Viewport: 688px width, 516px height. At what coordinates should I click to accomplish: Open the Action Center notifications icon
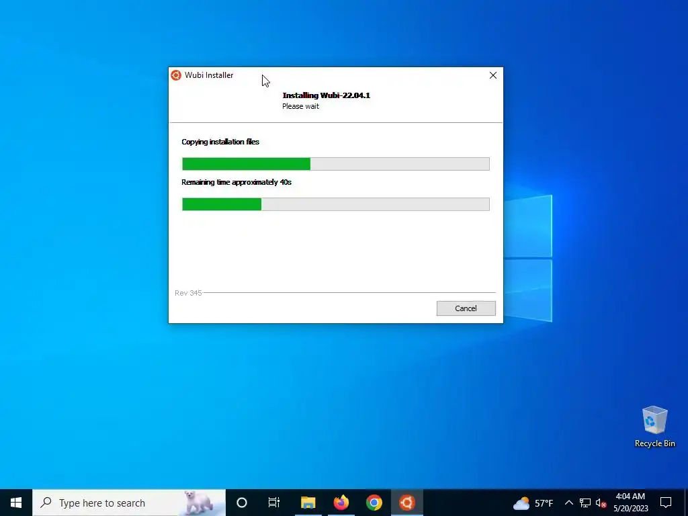(x=666, y=503)
